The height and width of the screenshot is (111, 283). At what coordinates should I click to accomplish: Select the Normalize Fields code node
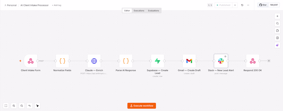(62, 61)
